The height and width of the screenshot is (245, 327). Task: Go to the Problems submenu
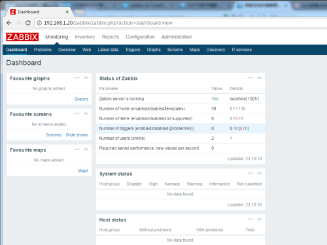[x=43, y=50]
